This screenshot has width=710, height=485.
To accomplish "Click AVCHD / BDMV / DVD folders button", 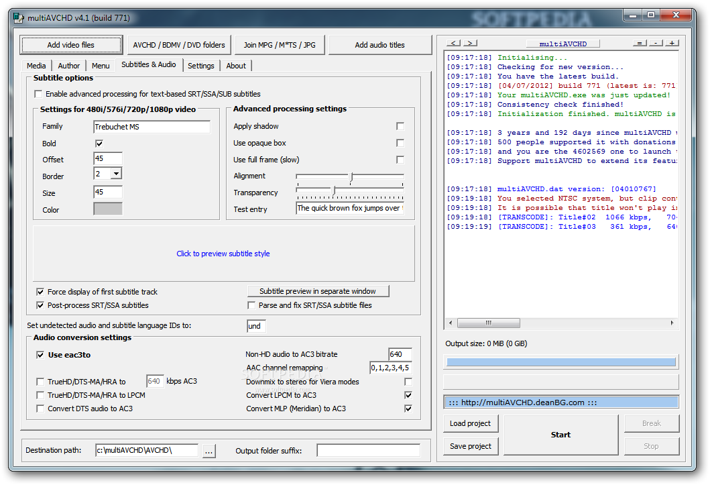I will pyautogui.click(x=179, y=45).
